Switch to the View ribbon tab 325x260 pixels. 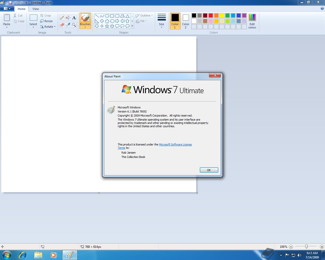pos(36,9)
